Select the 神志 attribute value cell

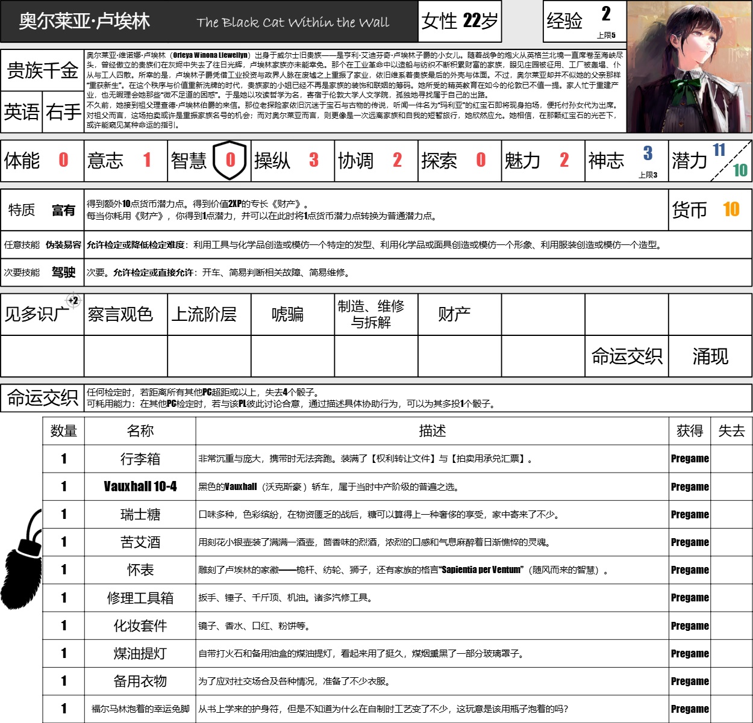point(648,154)
